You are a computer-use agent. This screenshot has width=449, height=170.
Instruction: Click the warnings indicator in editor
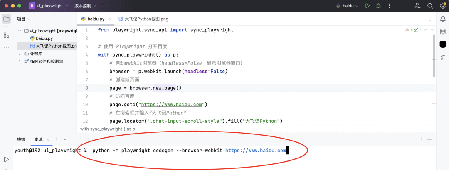click(x=409, y=30)
